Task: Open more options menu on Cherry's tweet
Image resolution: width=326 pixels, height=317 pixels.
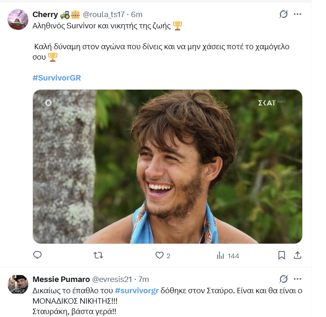Action: coord(298,14)
